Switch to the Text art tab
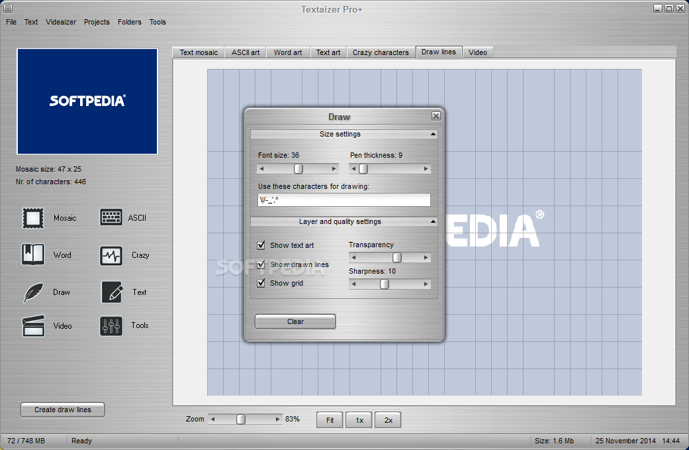Image resolution: width=689 pixels, height=450 pixels. pos(328,52)
